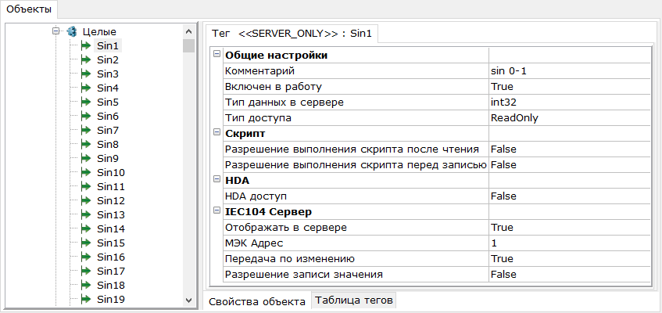Click the green arrow icon for Sin13

pyautogui.click(x=86, y=214)
